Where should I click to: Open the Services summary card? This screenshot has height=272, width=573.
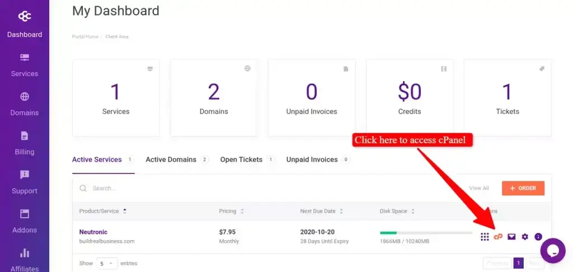(116, 98)
